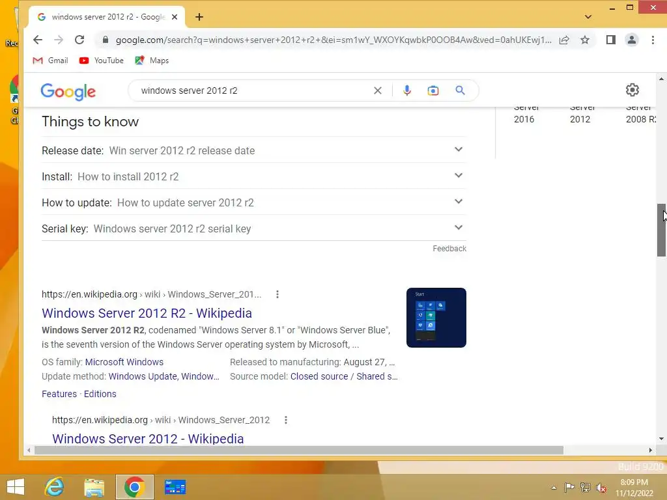
Task: Close the windows server 2012 r2 tab
Action: click(x=175, y=17)
